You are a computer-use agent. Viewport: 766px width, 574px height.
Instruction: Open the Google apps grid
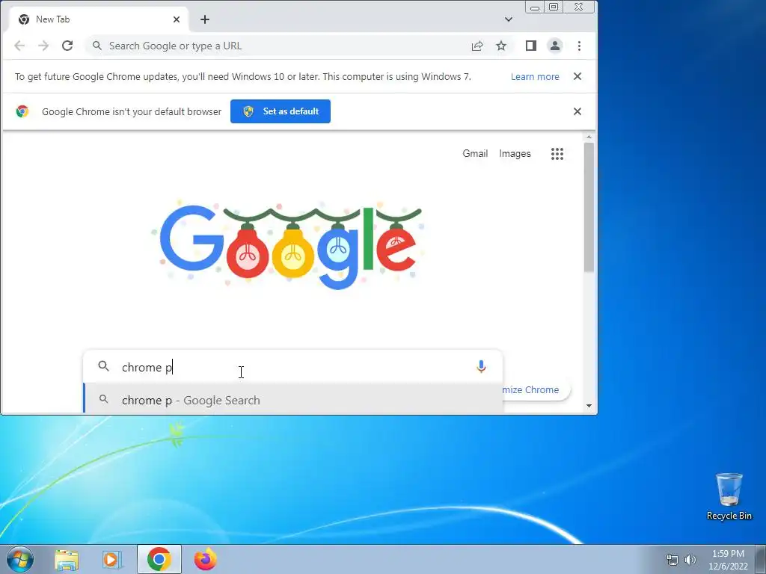click(557, 154)
